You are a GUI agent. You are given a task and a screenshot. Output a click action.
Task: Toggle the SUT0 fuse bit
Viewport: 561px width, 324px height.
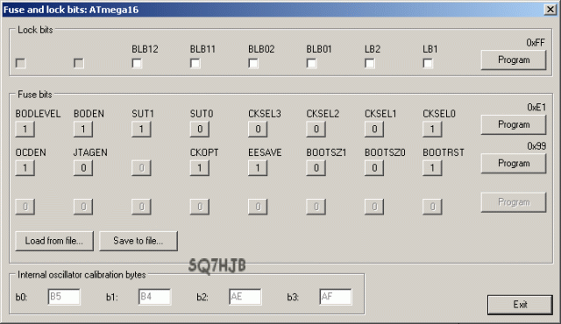(200, 129)
